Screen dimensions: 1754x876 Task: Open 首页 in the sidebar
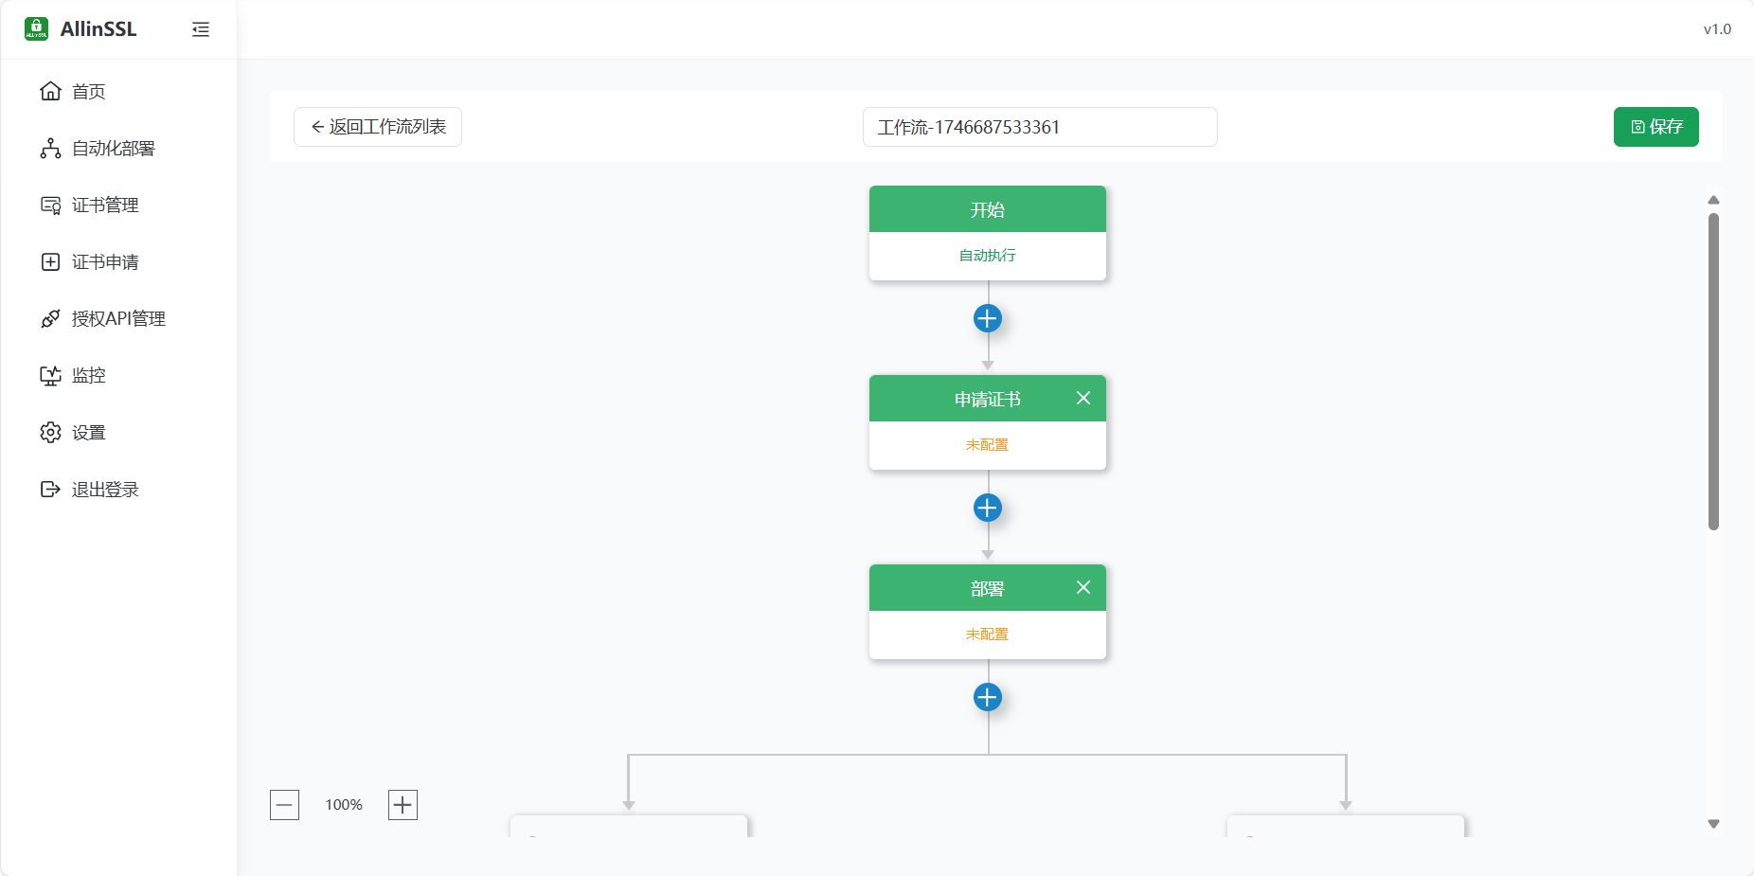pyautogui.click(x=88, y=92)
